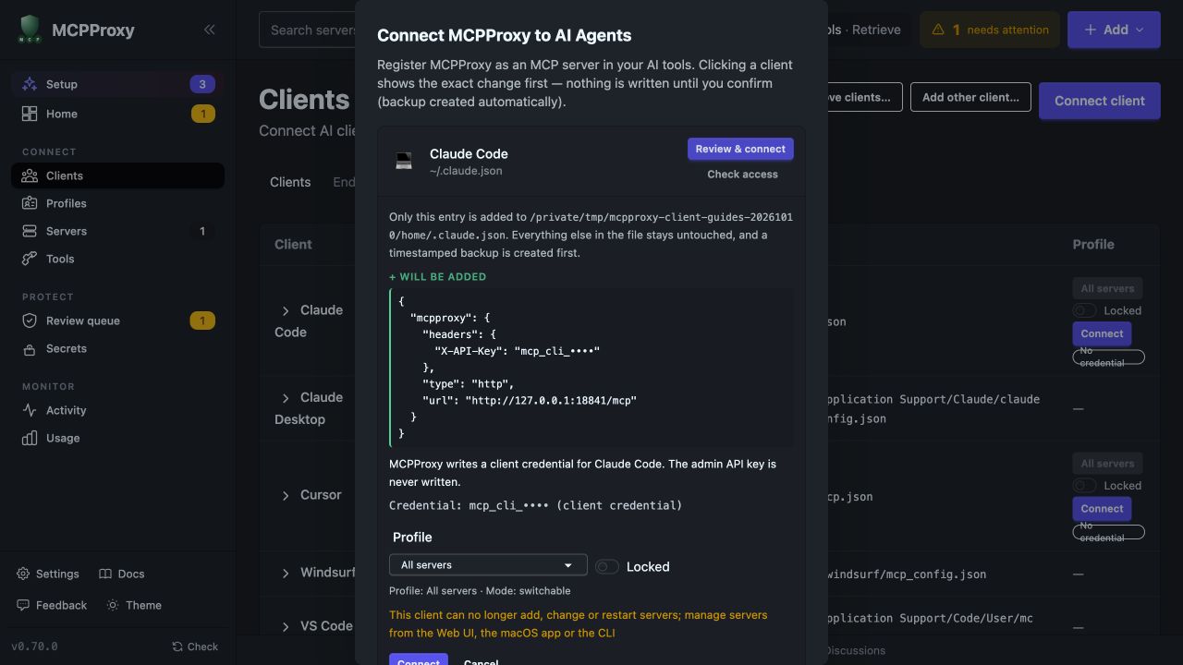Image resolution: width=1183 pixels, height=665 pixels.
Task: Toggle Locked switch in Cursor row
Action: coord(1084,485)
